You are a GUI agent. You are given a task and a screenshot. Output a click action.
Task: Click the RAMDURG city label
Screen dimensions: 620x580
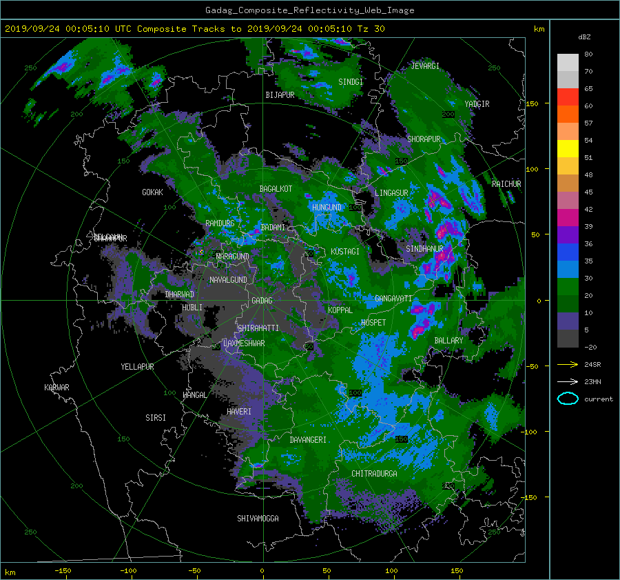[220, 223]
